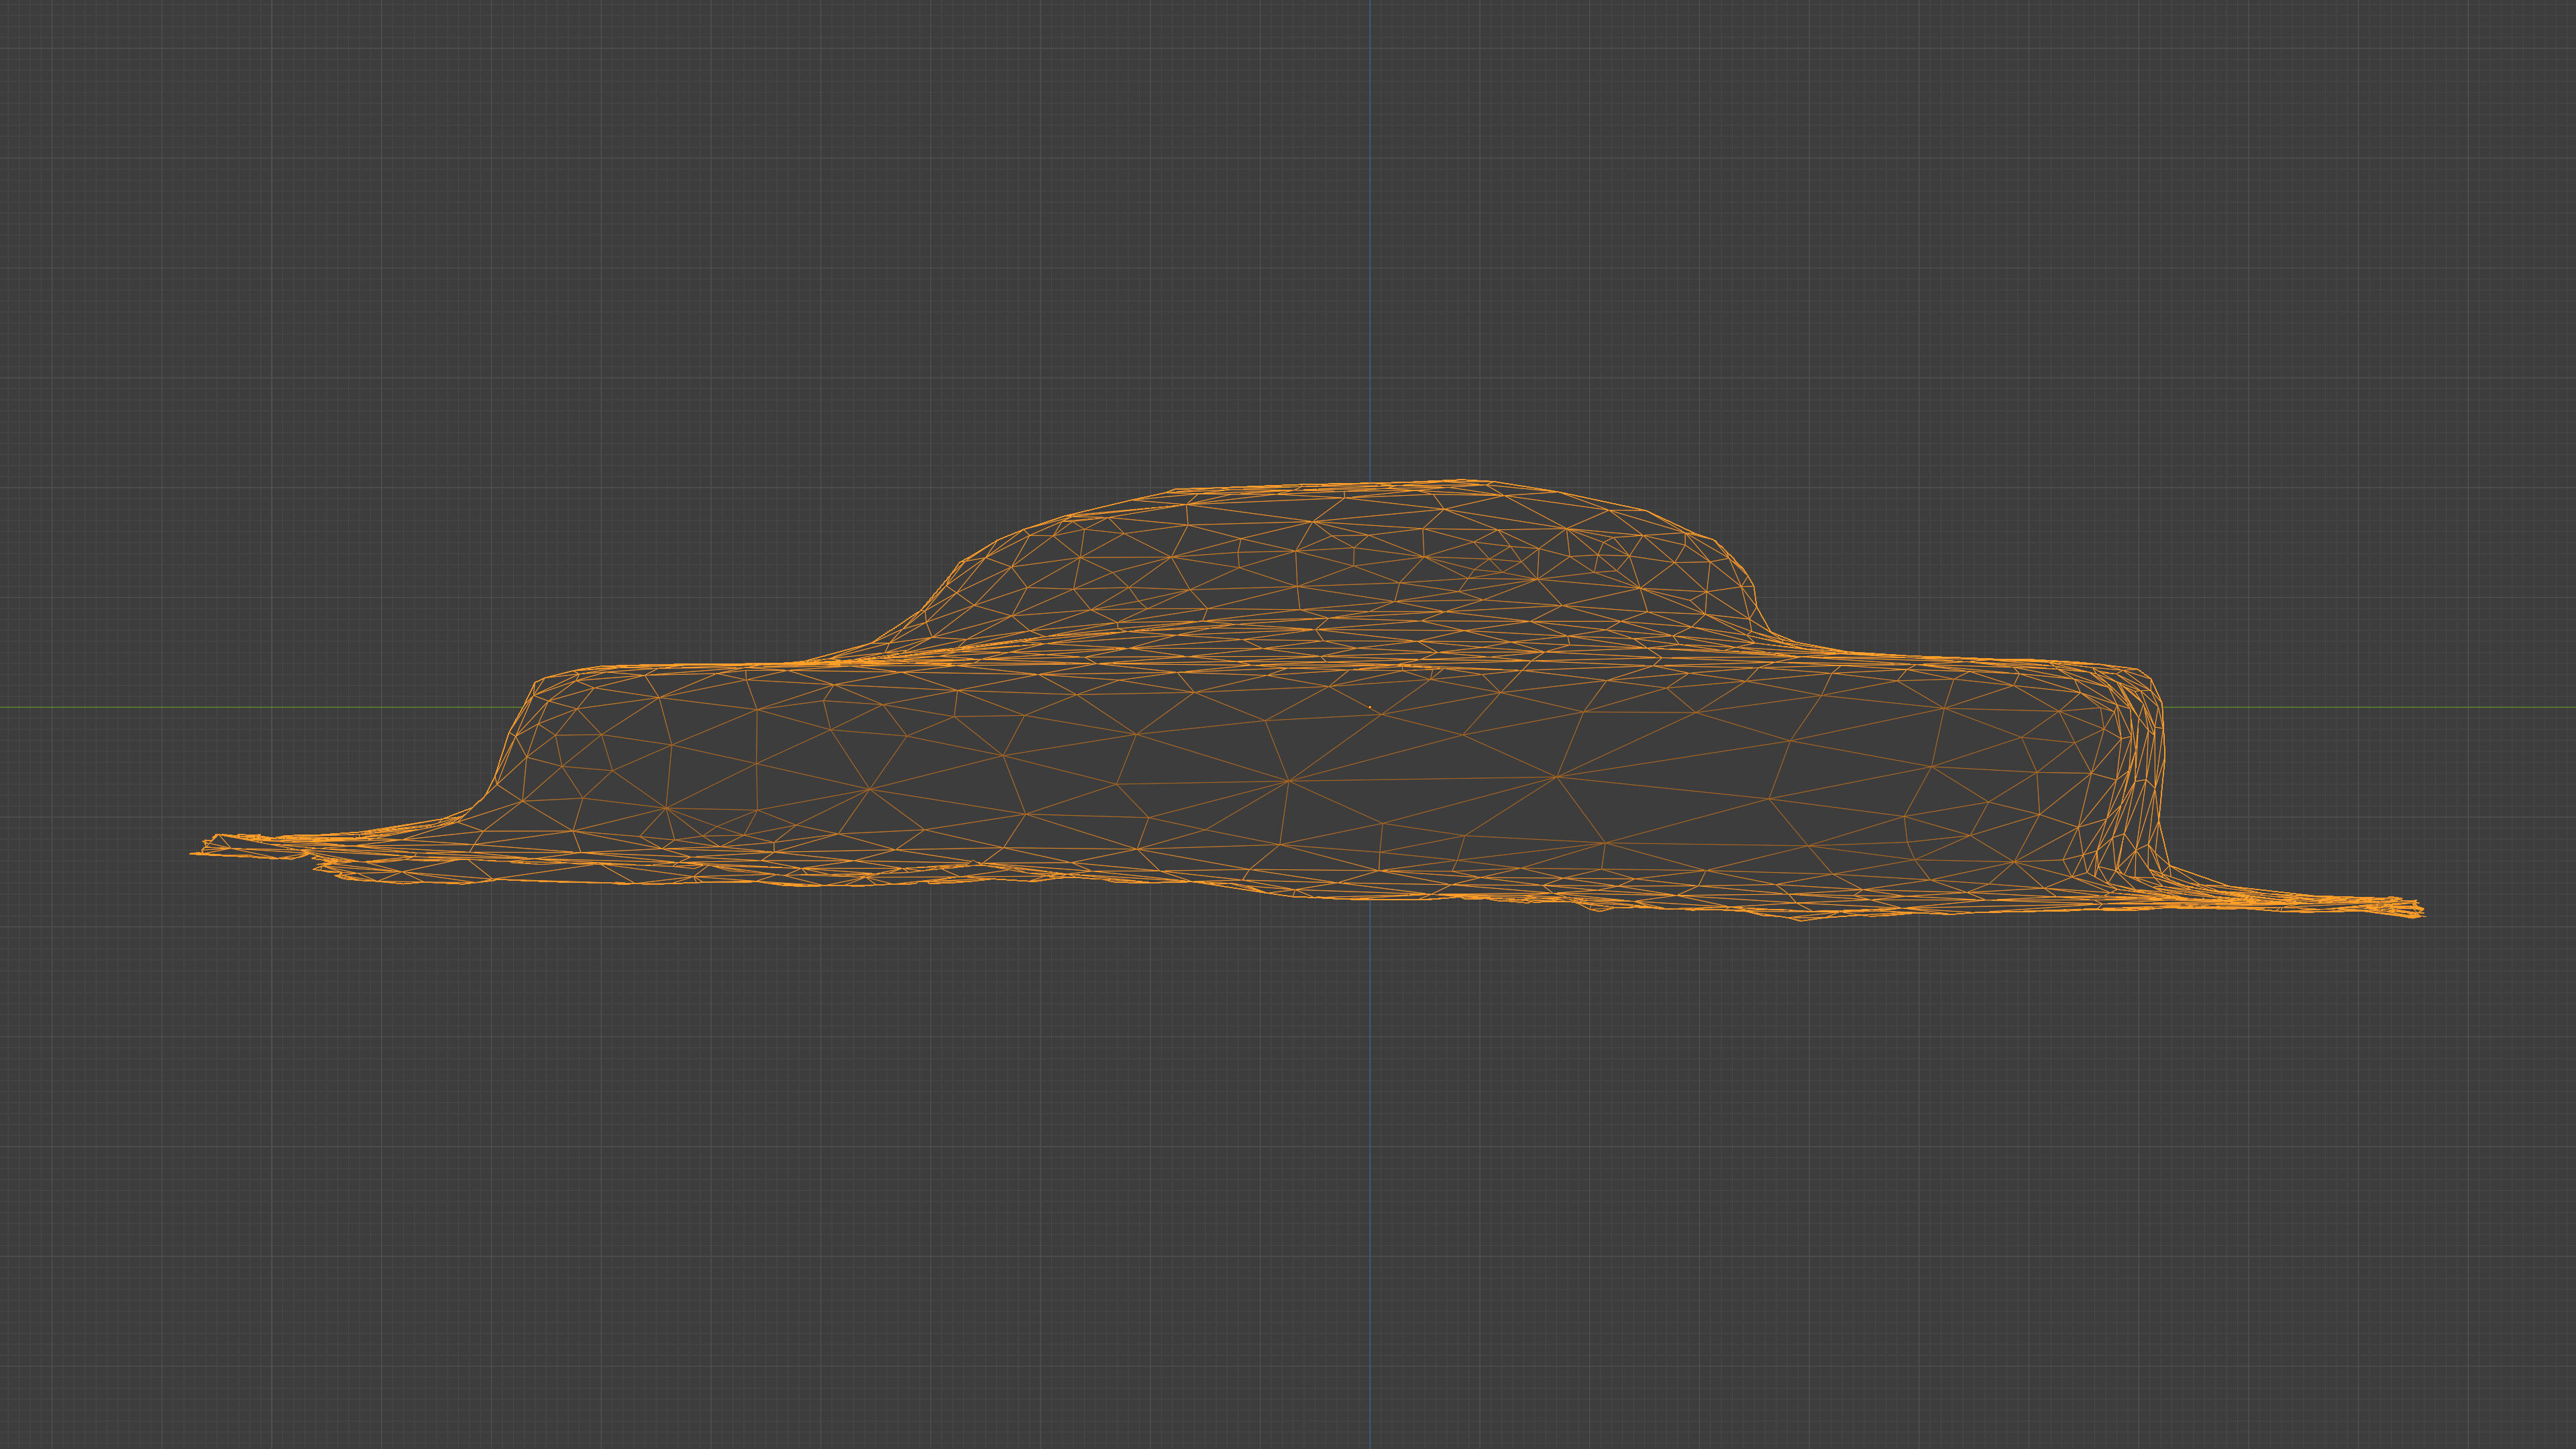Click the small origin dot of the object
The width and height of the screenshot is (2576, 1449).
(x=1369, y=707)
